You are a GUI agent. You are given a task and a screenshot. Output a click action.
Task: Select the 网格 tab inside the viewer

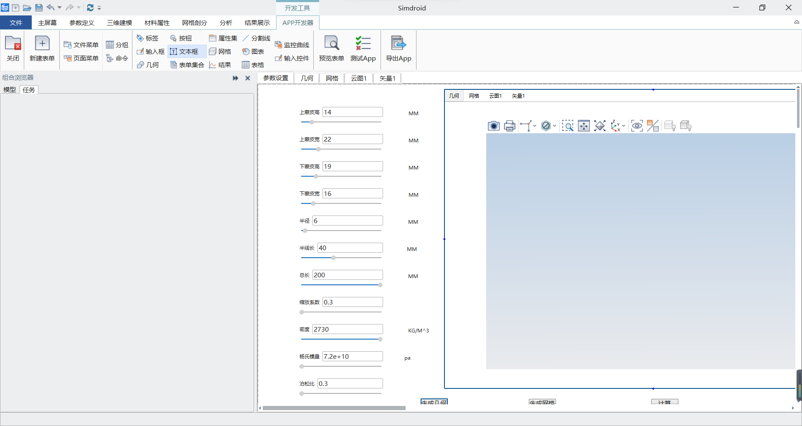[474, 96]
